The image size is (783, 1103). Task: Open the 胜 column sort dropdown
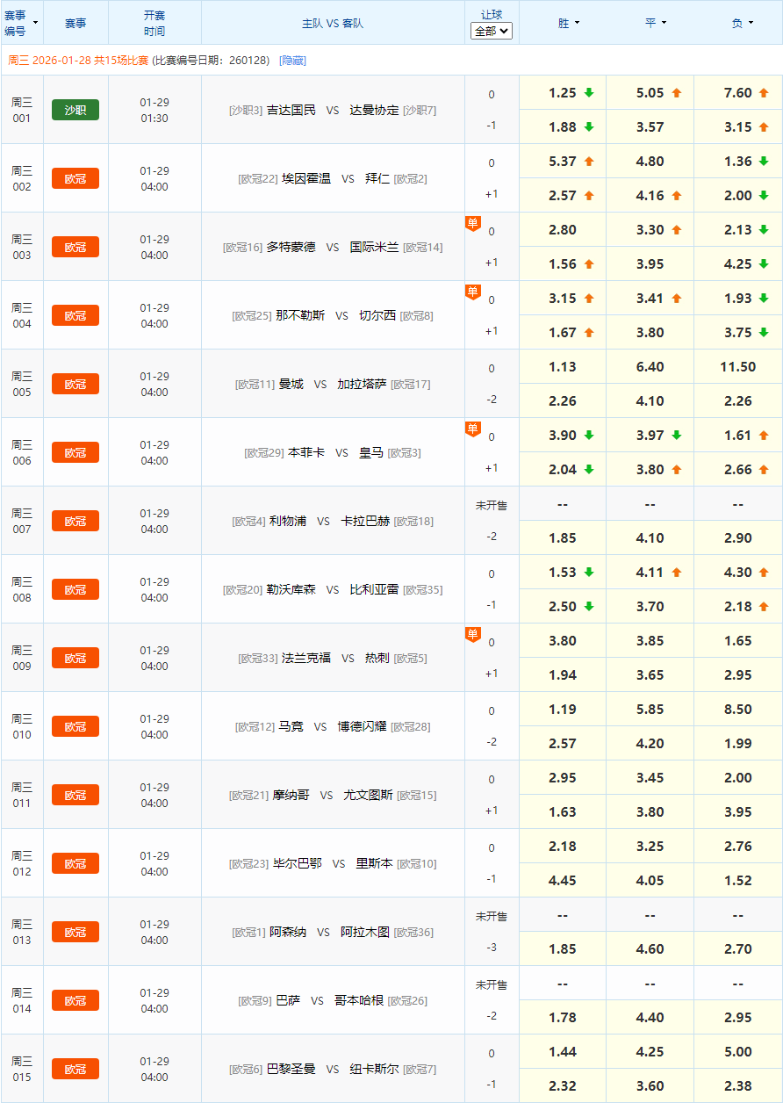pyautogui.click(x=572, y=23)
